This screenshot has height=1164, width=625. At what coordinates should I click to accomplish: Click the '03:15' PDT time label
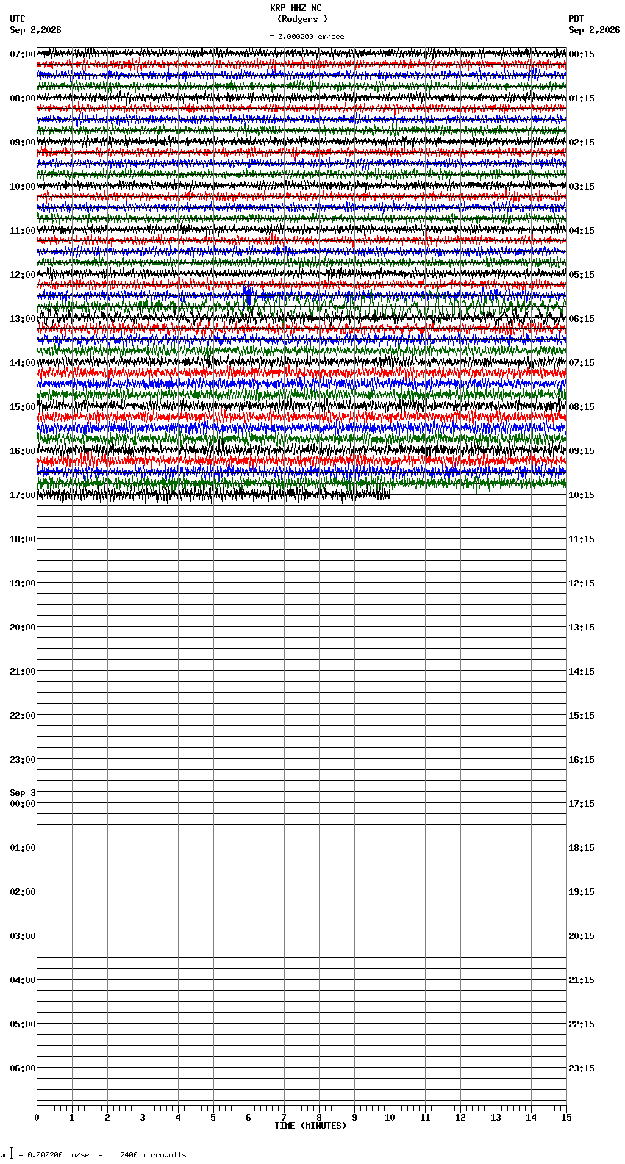click(x=582, y=187)
